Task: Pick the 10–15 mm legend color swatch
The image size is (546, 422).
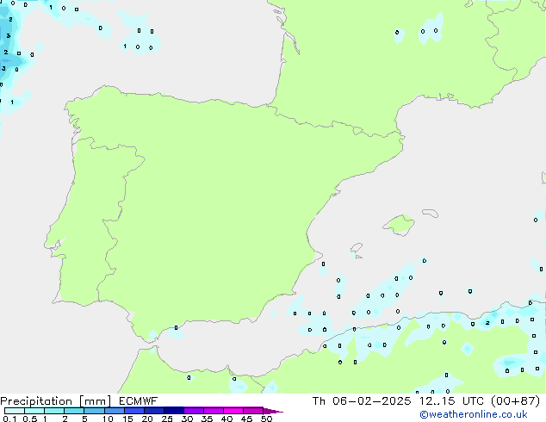Action: (115, 411)
